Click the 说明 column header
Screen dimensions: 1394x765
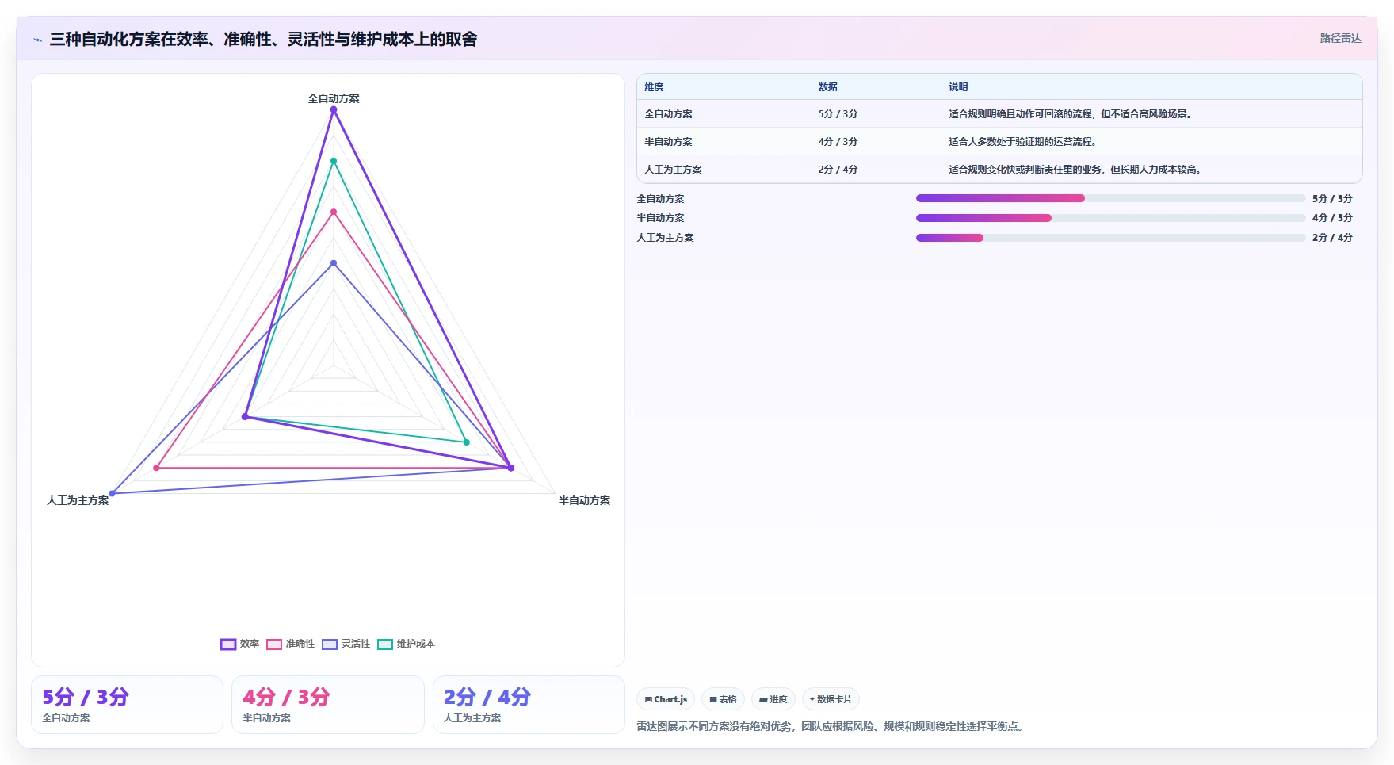(958, 87)
